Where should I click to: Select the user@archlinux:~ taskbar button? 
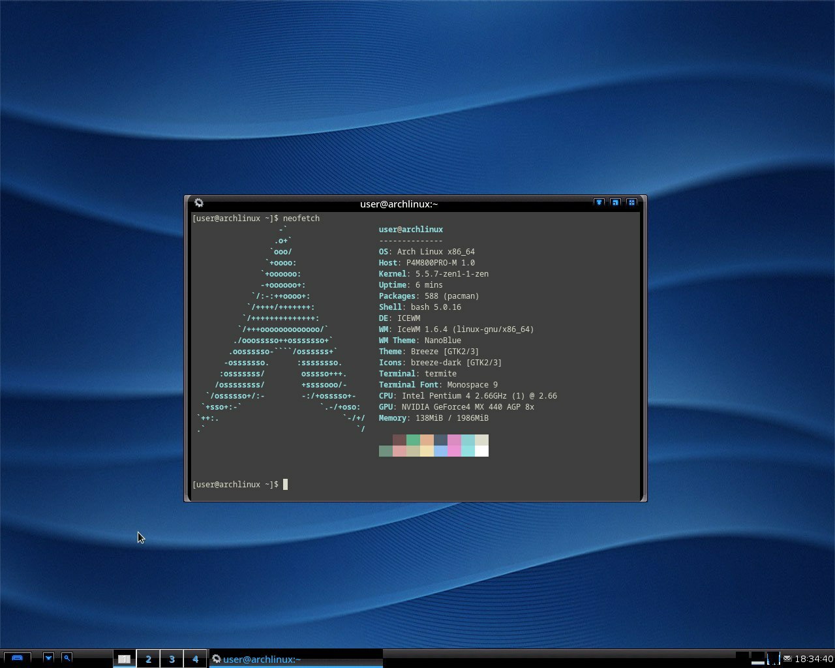click(296, 659)
